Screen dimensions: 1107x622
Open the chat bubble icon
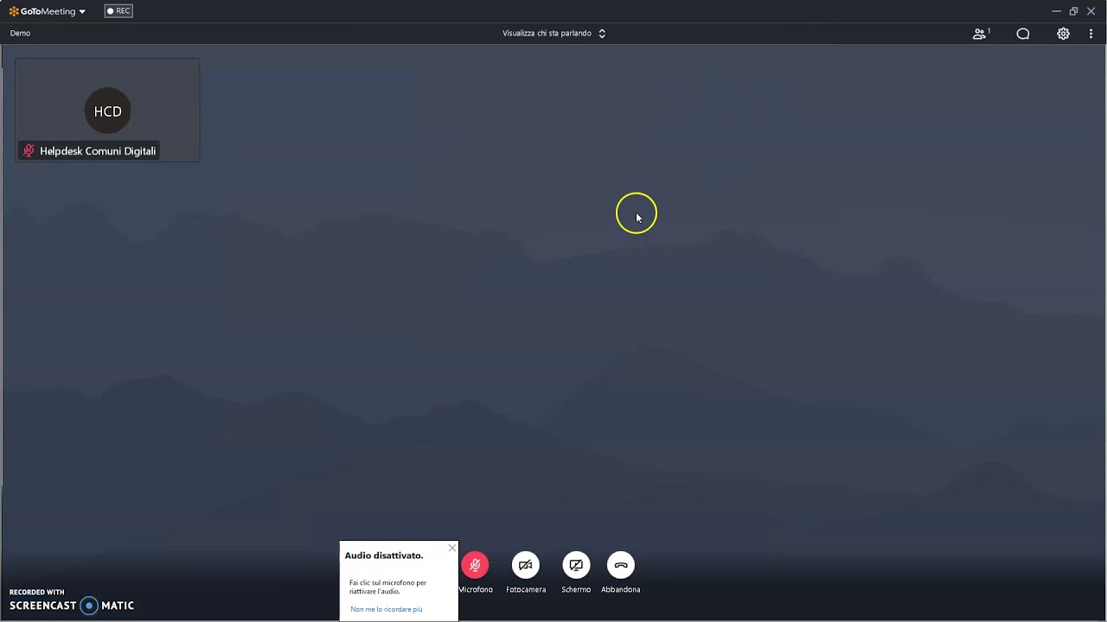1023,34
